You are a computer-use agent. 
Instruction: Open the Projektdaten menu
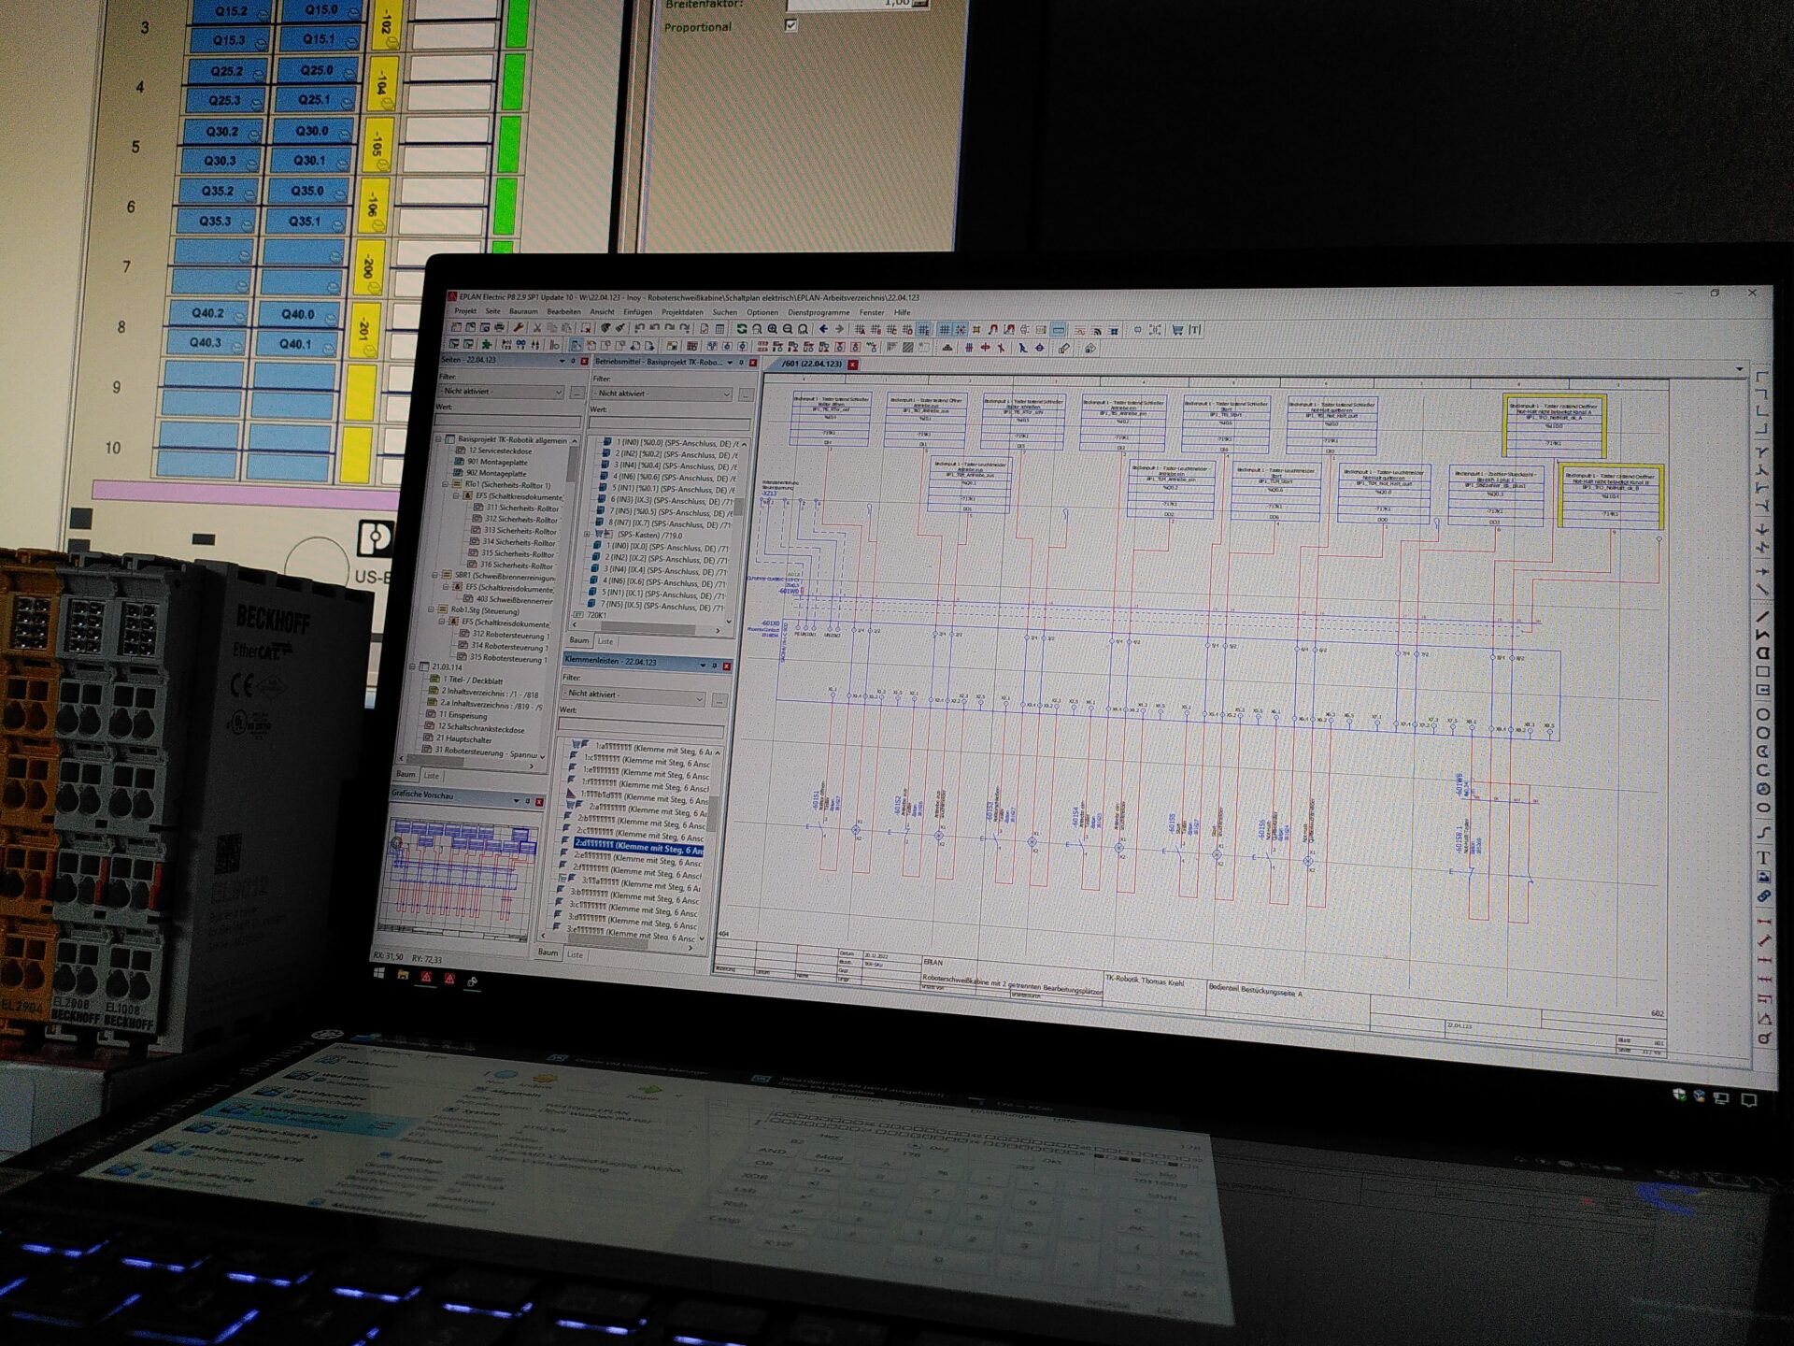682,312
